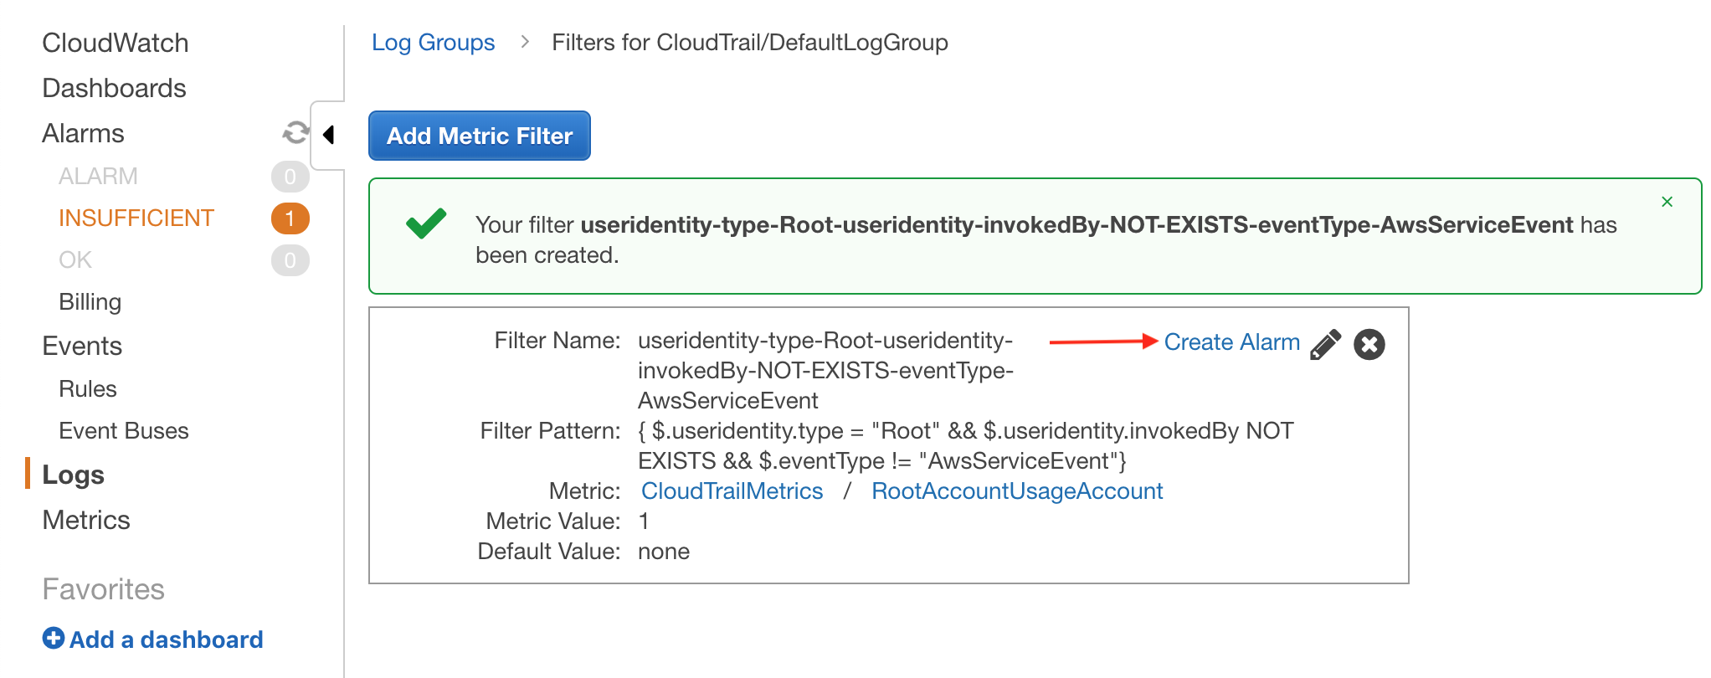Select the ALARM state filter

tap(98, 176)
